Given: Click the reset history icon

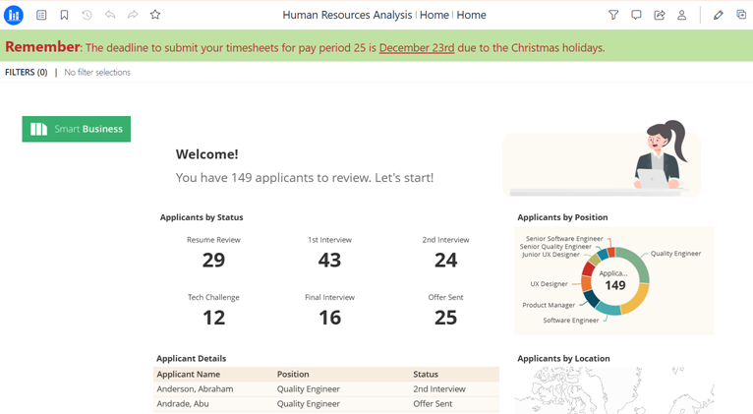Looking at the screenshot, I should pos(87,15).
